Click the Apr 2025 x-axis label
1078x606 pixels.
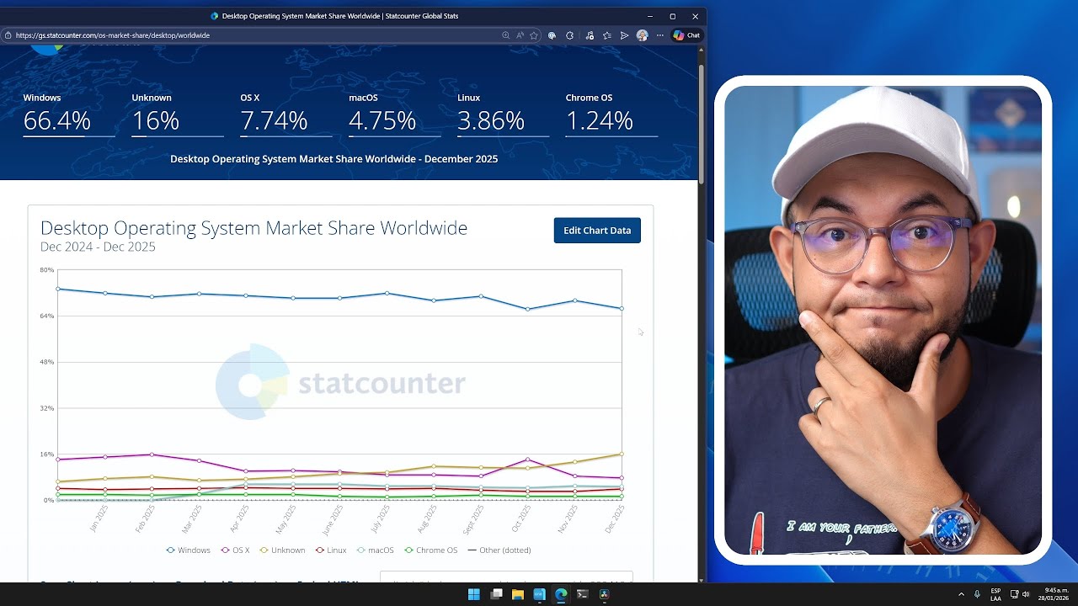240,518
